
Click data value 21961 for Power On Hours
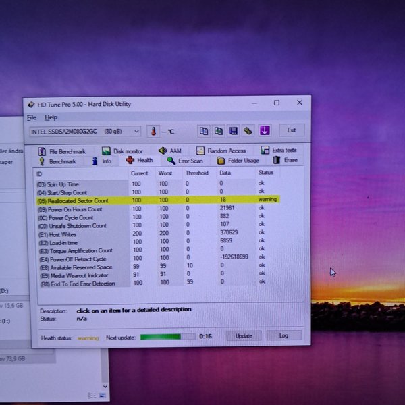pos(227,208)
